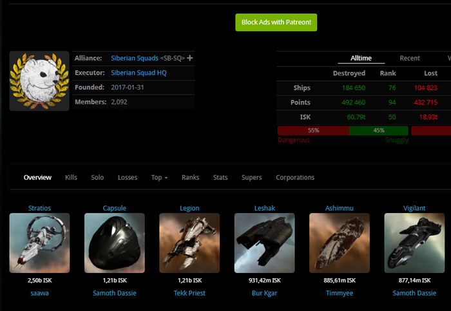Image resolution: width=451 pixels, height=311 pixels.
Task: Open the Ashimmu ship image
Action: [x=340, y=243]
